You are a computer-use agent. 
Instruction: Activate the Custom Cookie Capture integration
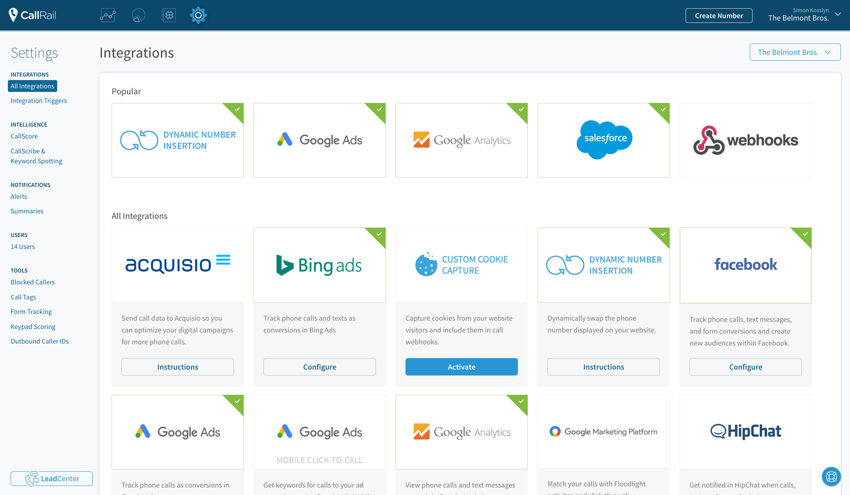[x=461, y=367]
